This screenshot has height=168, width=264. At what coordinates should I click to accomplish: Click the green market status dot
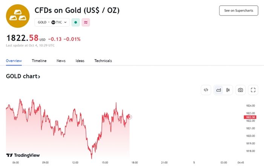point(75,22)
